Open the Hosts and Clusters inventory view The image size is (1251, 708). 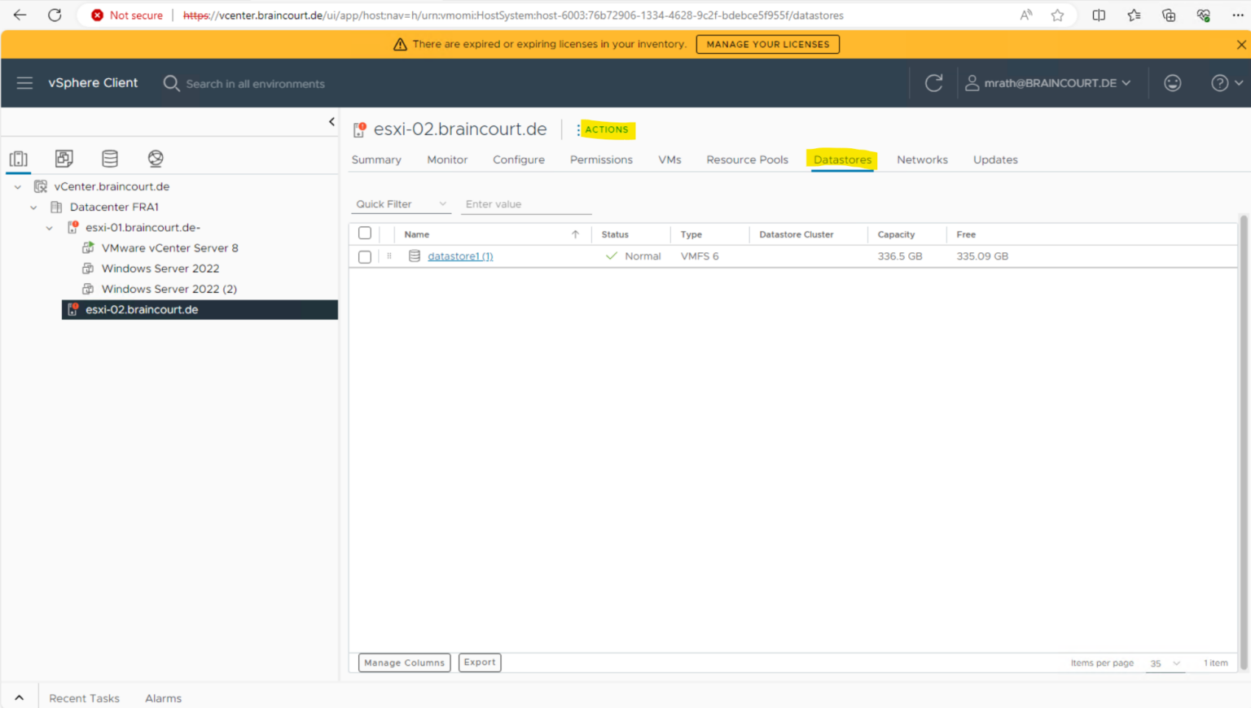coord(19,159)
